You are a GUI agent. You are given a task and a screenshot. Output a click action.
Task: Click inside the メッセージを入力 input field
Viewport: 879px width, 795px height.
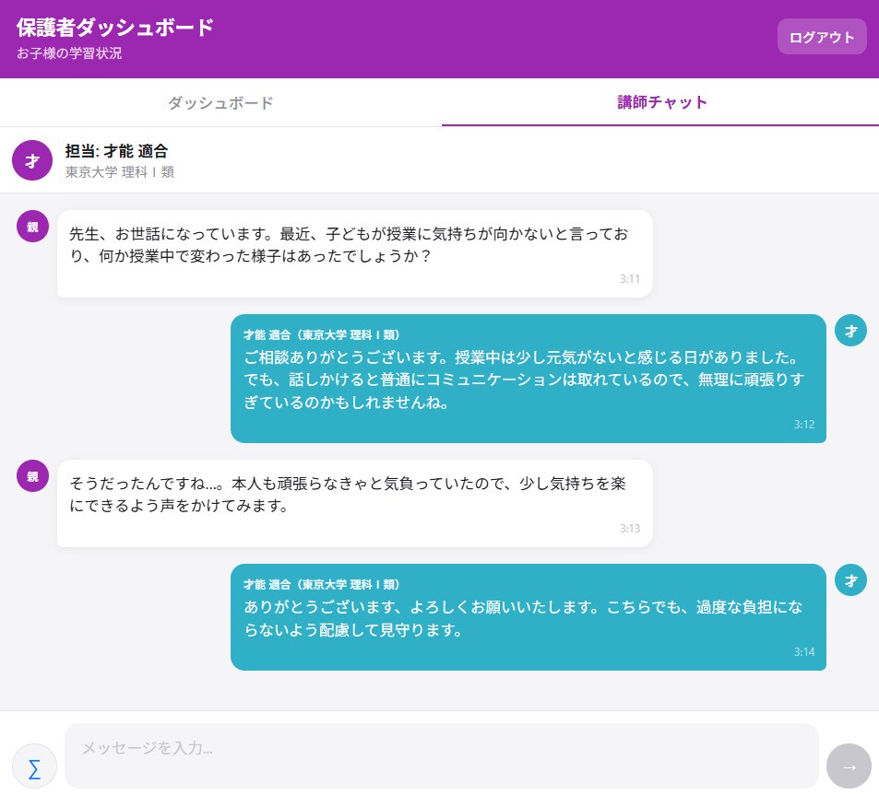[441, 748]
